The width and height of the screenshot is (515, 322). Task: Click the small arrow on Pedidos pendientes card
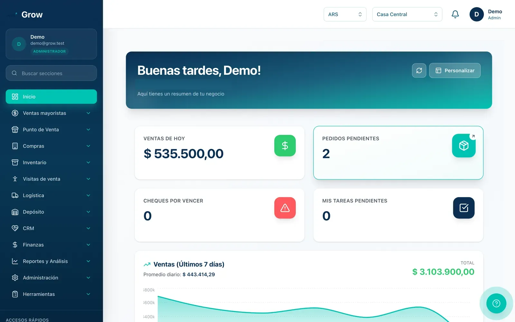[x=473, y=136]
